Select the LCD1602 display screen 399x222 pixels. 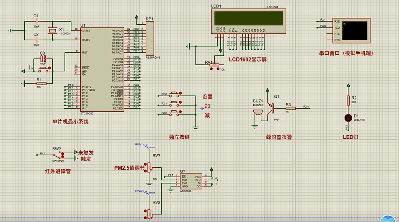249,19
